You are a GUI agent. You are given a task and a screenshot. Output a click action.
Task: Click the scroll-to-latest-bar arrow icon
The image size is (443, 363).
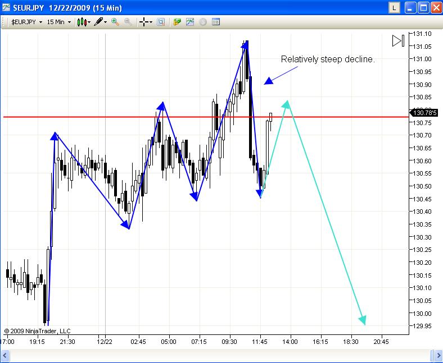tap(399, 40)
